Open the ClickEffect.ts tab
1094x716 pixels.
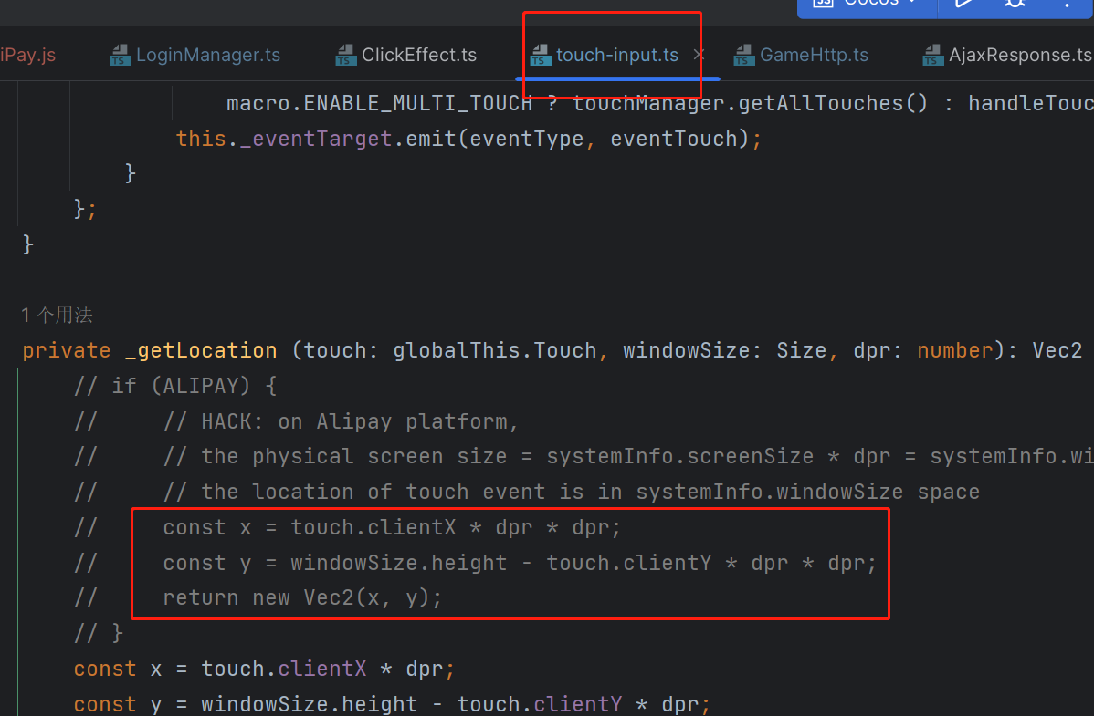click(x=418, y=56)
